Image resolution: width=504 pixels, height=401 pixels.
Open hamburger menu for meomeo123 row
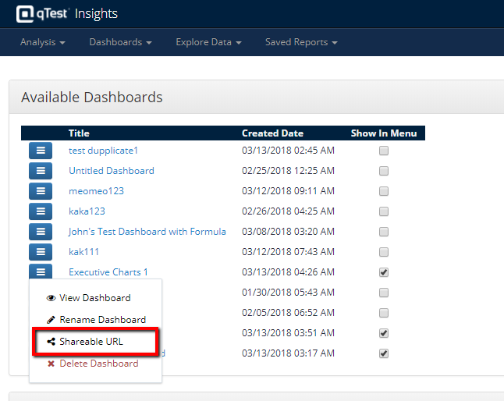41,191
